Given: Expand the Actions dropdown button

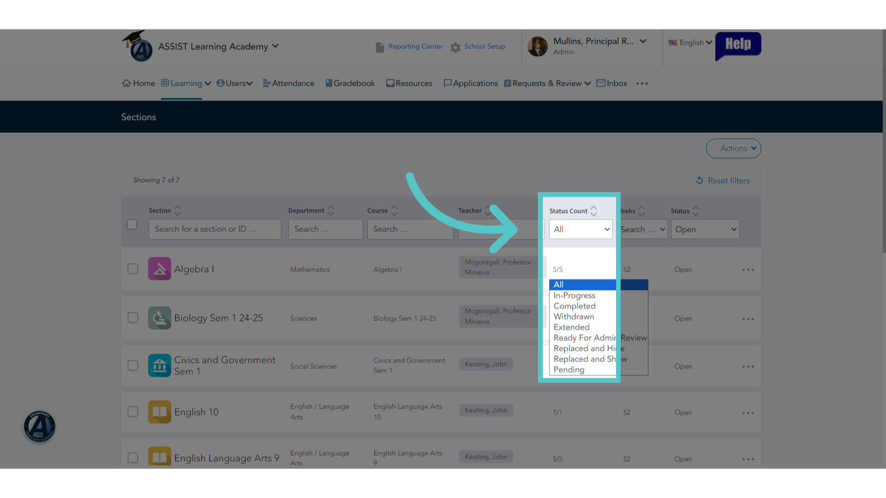Looking at the screenshot, I should click(x=733, y=148).
